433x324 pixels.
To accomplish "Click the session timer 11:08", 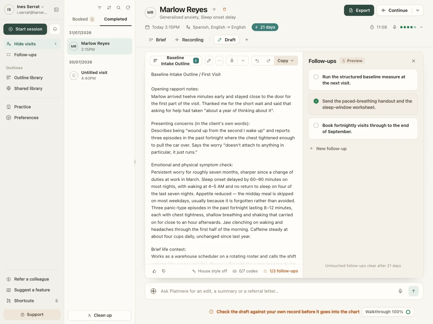I will click(378, 27).
